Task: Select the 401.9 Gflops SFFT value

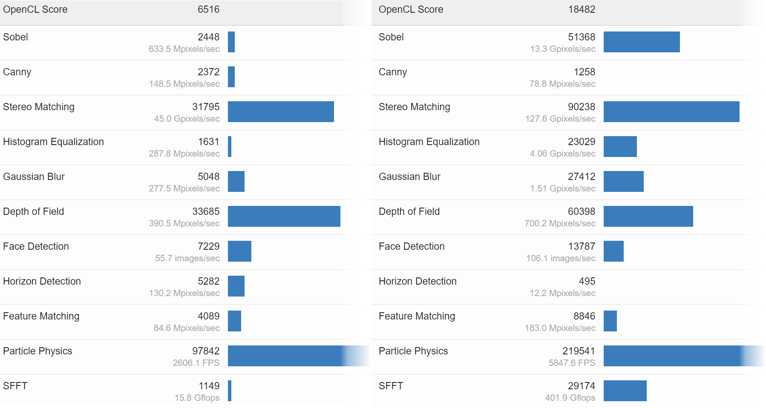Action: (570, 398)
